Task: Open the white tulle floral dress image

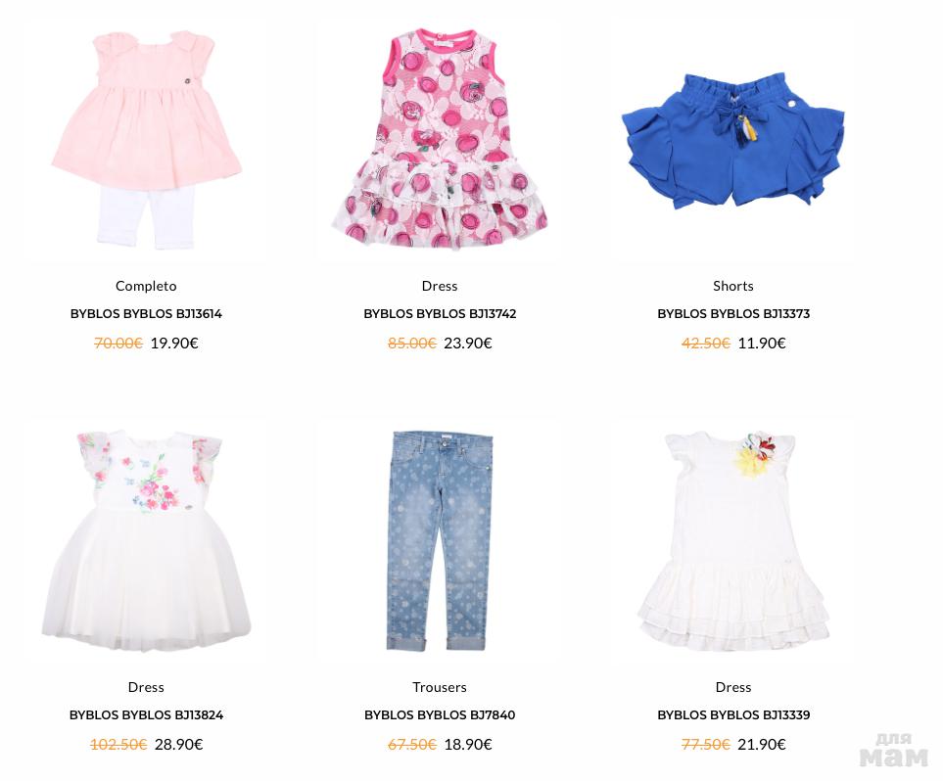Action: point(146,540)
